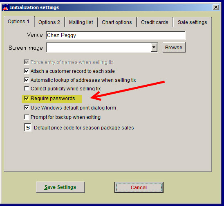This screenshot has height=206, width=224.
Task: Close the Initialization settings dialog
Action: click(x=216, y=7)
